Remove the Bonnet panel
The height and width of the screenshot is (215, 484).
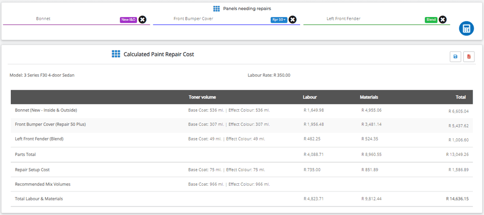coord(142,19)
